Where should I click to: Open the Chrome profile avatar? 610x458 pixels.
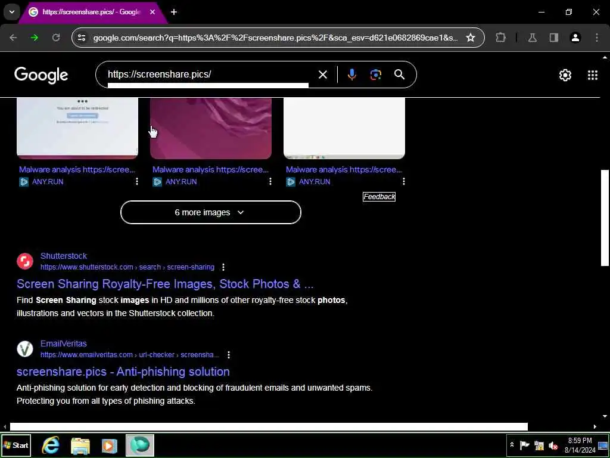575,38
